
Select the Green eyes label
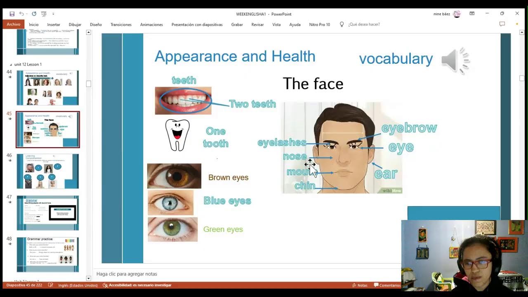coord(223,229)
